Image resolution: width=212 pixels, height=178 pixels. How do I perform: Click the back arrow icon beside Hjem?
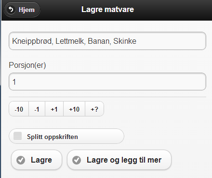[x=11, y=10]
